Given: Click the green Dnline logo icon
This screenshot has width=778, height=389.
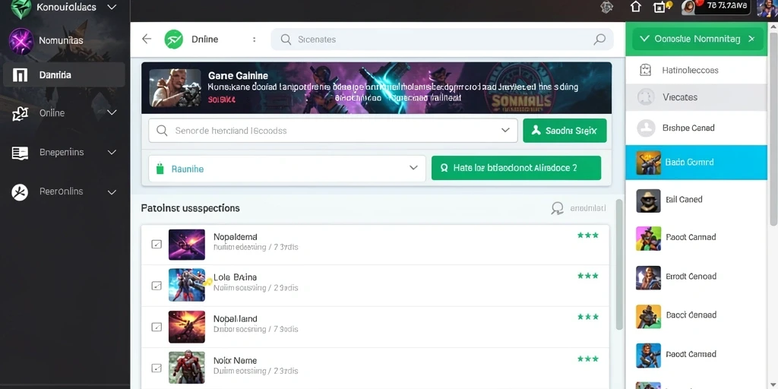Looking at the screenshot, I should [x=174, y=40].
